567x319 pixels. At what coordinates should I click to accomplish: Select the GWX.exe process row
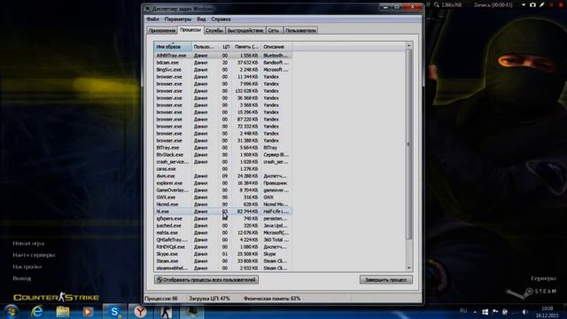point(222,197)
